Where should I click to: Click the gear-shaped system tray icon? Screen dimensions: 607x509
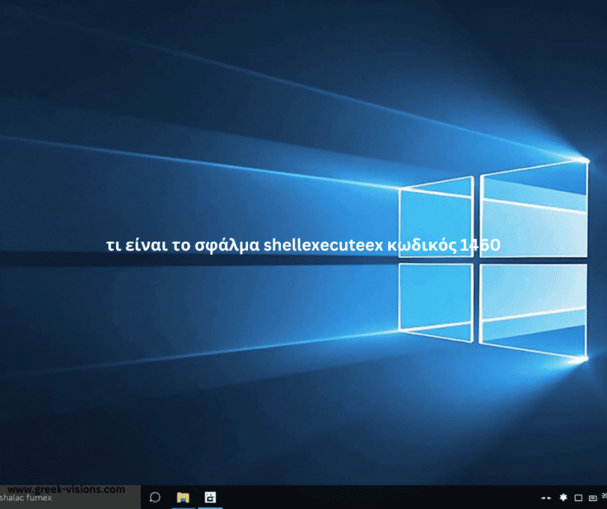point(564,497)
